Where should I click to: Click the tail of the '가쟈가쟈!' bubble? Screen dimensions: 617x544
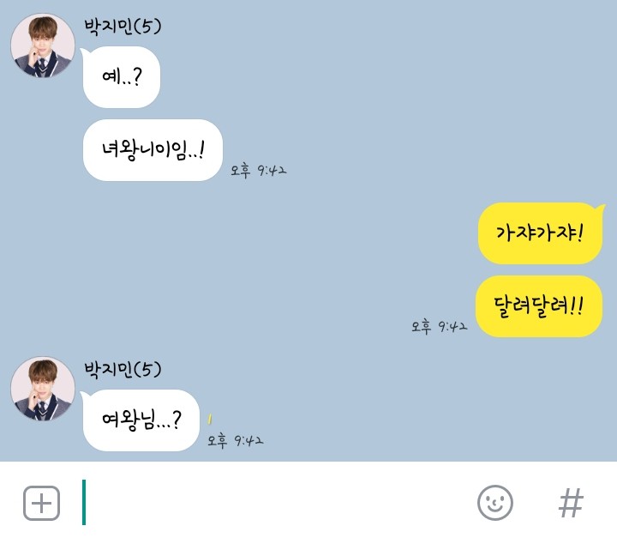click(x=600, y=208)
